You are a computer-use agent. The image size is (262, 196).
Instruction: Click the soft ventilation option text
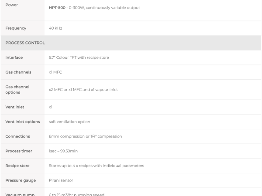click(69, 122)
